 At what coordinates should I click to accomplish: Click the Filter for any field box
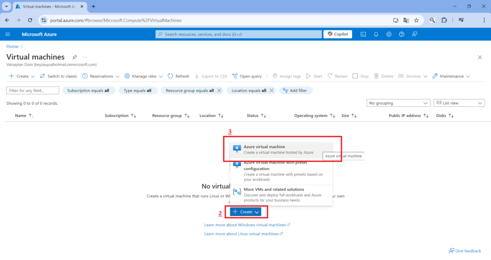point(33,90)
